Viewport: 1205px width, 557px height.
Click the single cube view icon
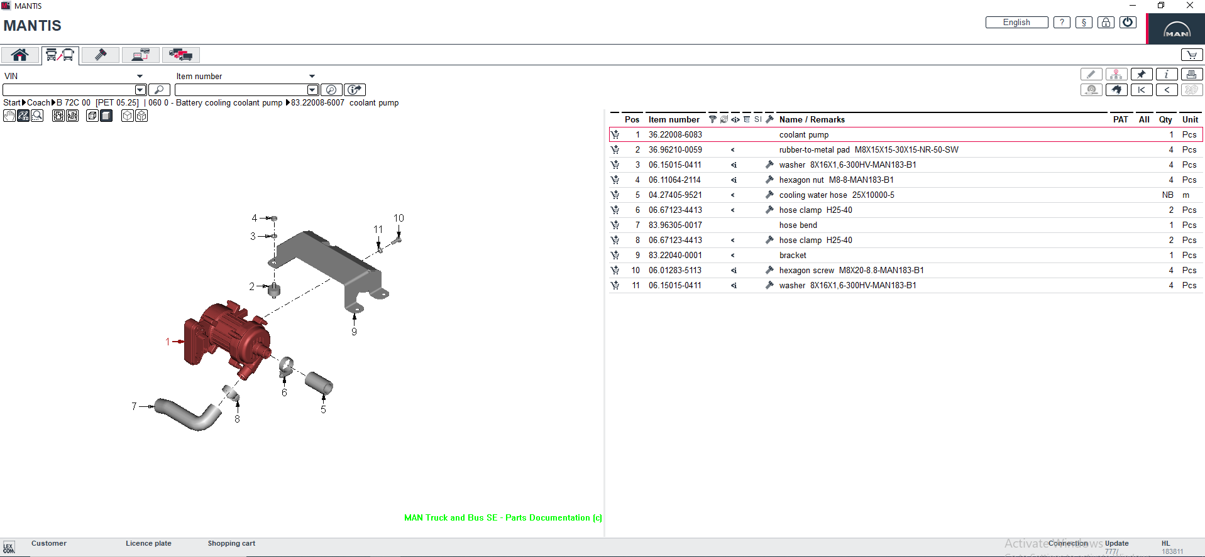(x=128, y=116)
